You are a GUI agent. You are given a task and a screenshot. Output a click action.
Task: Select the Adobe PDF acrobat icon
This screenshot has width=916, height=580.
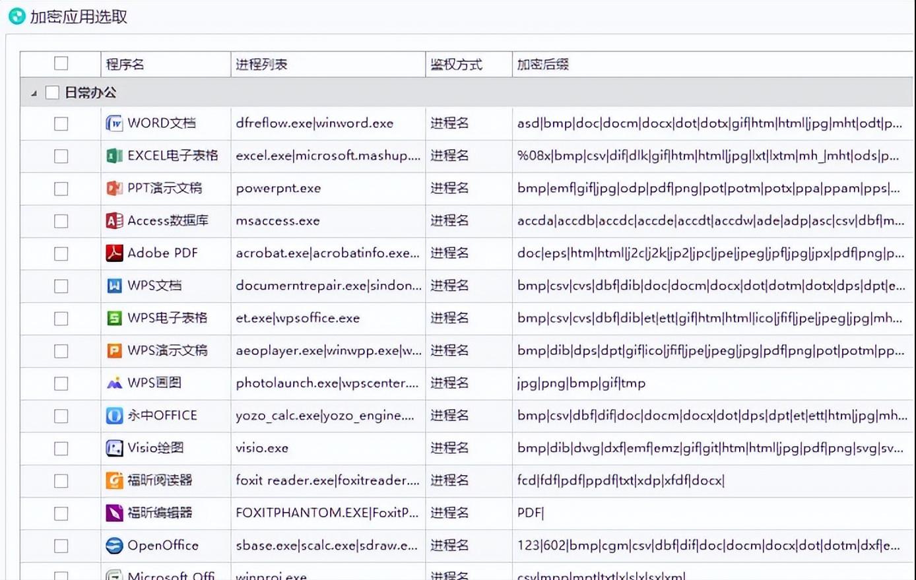tap(115, 253)
